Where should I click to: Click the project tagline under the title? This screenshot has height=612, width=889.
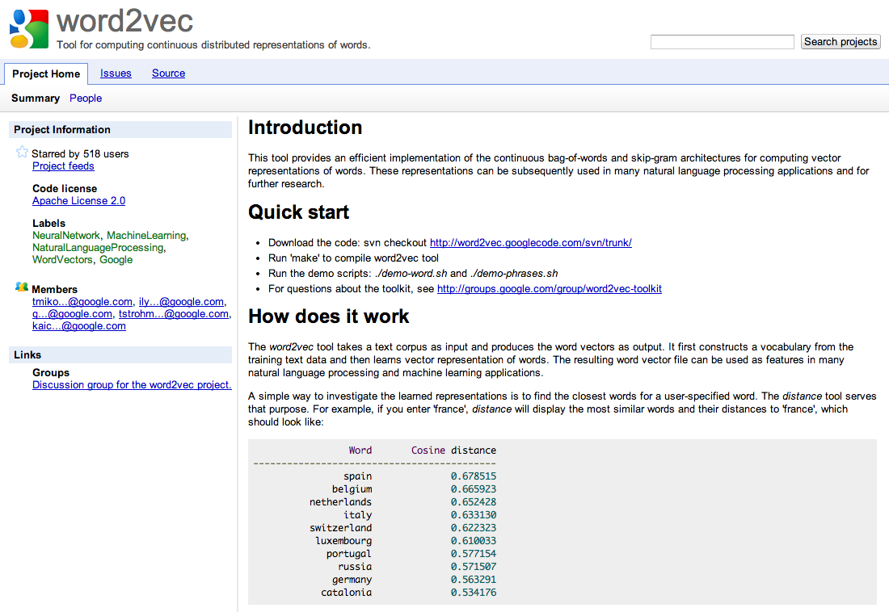213,44
